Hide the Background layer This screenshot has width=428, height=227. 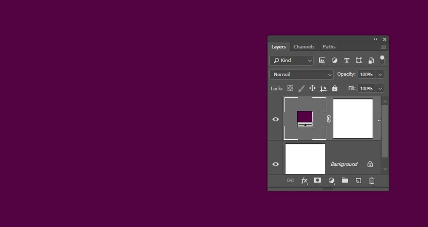275,164
